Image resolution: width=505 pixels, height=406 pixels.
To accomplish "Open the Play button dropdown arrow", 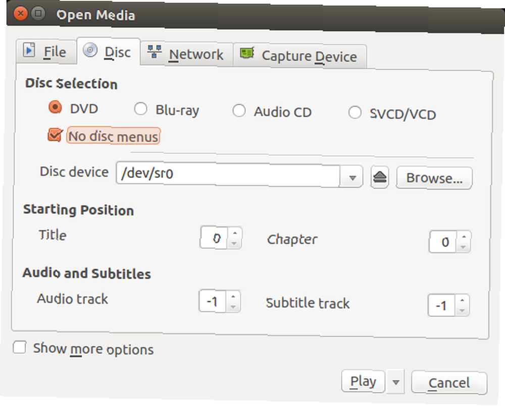I will (x=396, y=382).
